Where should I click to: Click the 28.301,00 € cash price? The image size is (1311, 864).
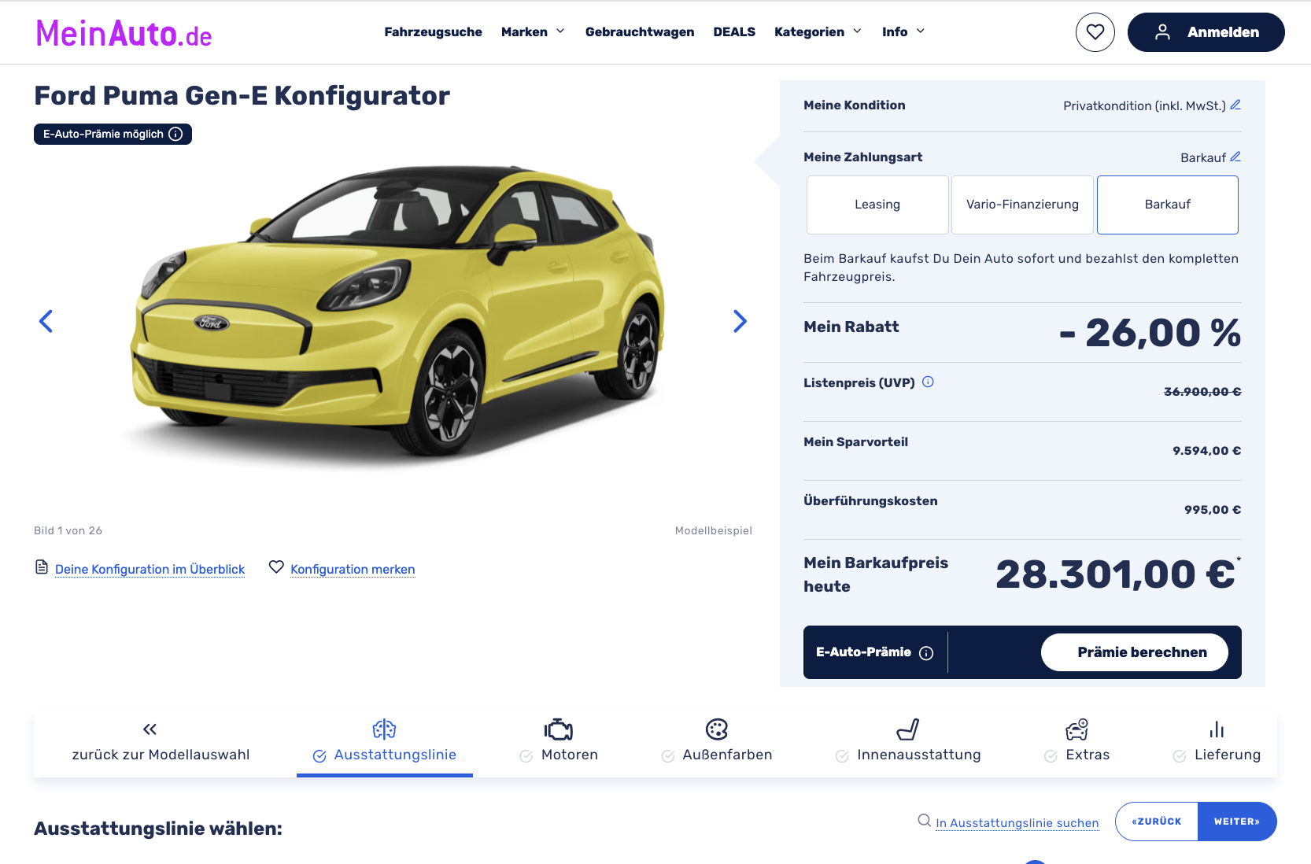click(x=1116, y=574)
